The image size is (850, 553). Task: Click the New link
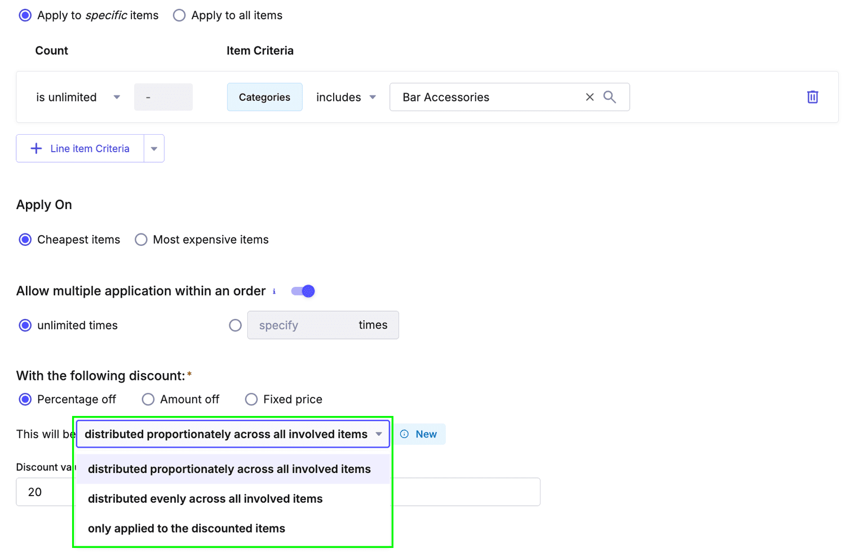426,434
